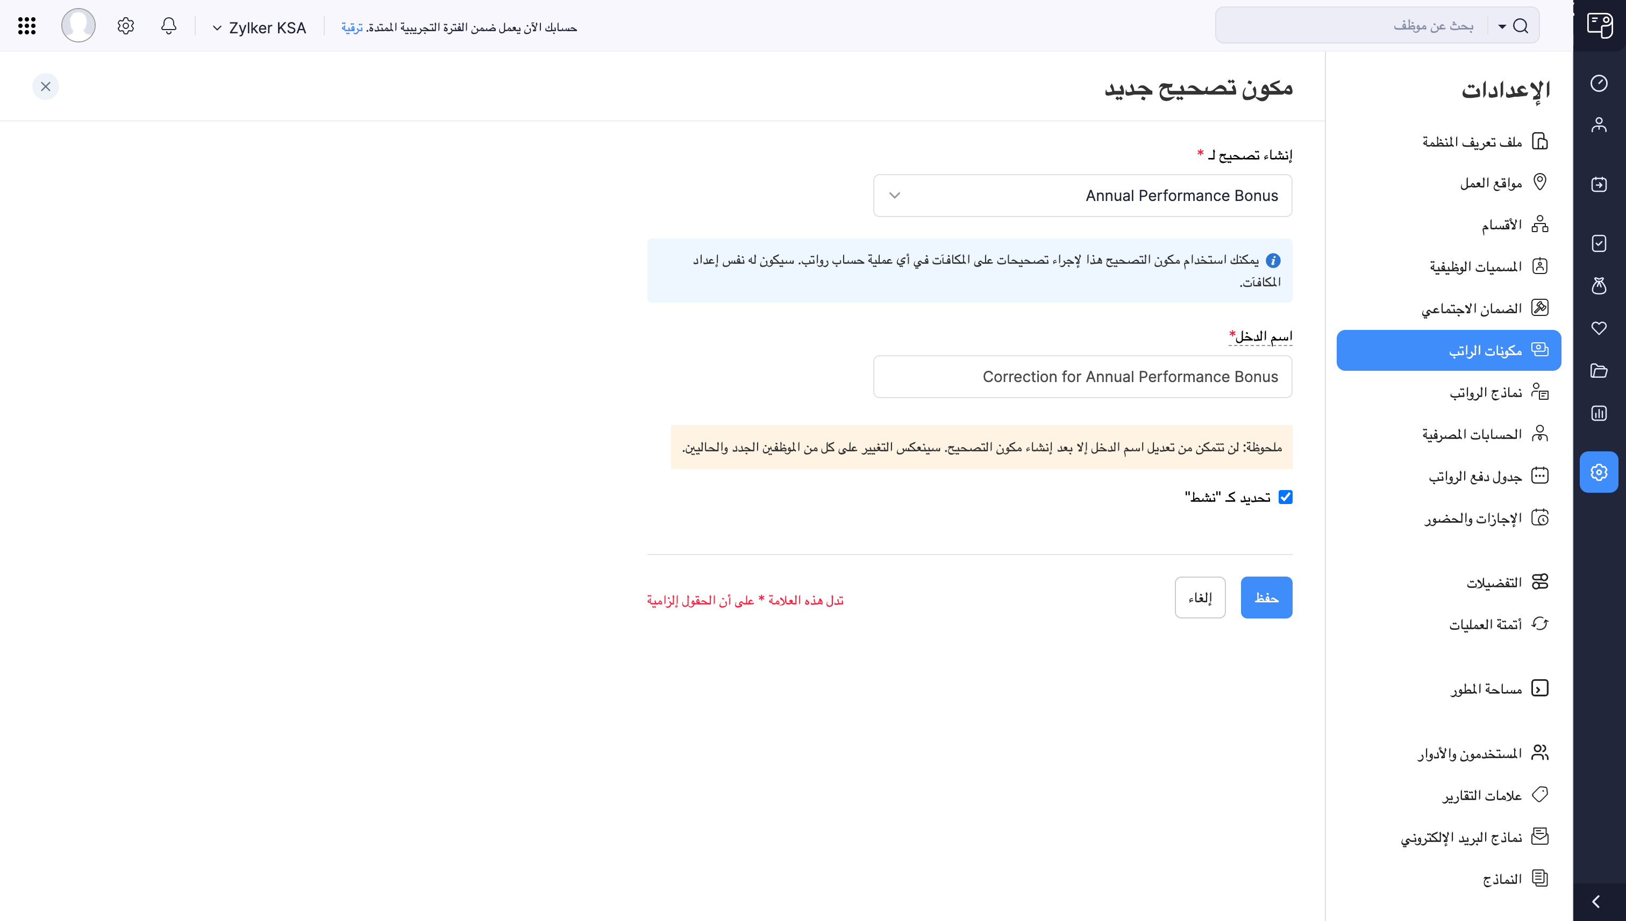This screenshot has width=1626, height=921.
Task: Open the Zylker KSA organization switcher
Action: [x=260, y=28]
